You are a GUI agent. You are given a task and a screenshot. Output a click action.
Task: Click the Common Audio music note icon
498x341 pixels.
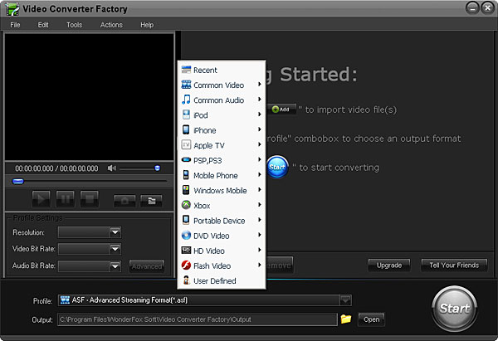[x=186, y=100]
